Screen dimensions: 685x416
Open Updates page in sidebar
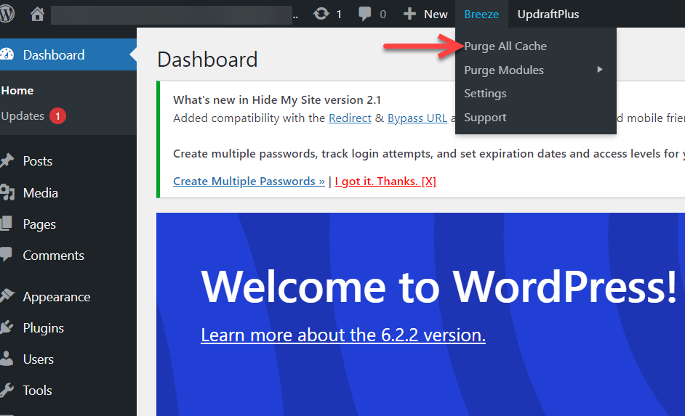23,116
